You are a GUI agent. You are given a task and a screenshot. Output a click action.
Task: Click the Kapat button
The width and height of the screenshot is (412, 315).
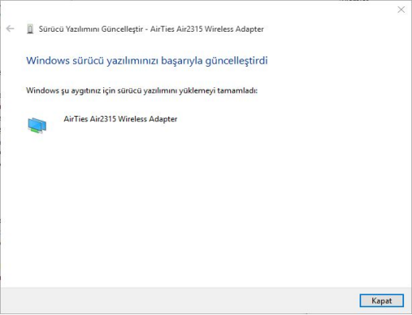click(382, 301)
